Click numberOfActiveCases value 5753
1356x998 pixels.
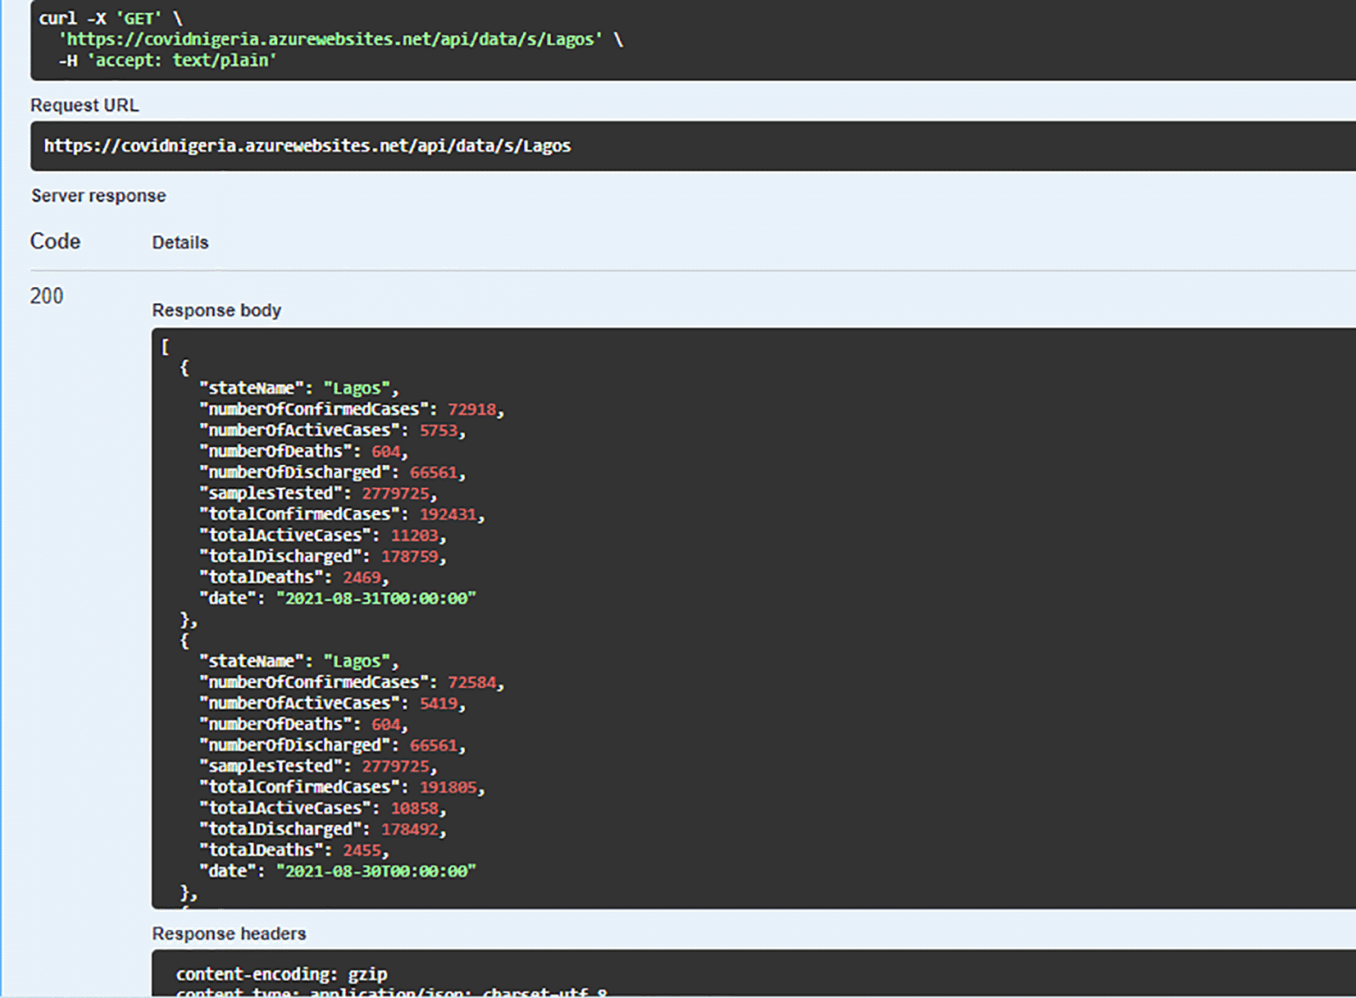click(x=439, y=431)
